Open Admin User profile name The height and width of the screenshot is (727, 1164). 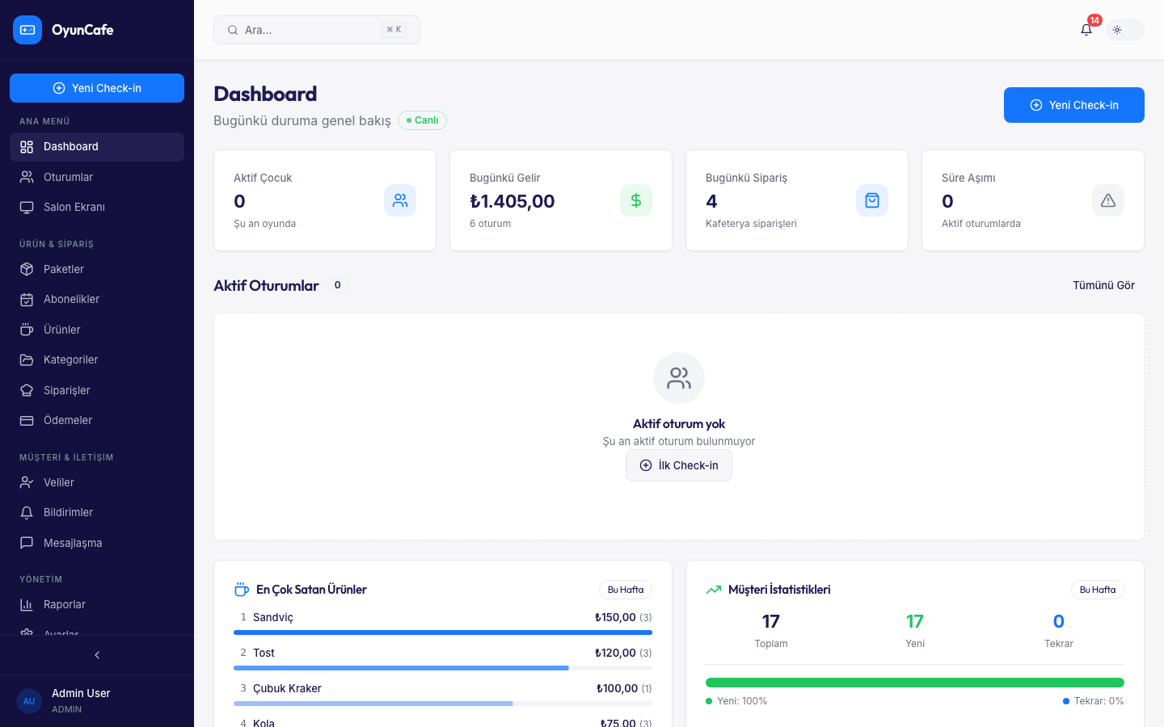81,693
